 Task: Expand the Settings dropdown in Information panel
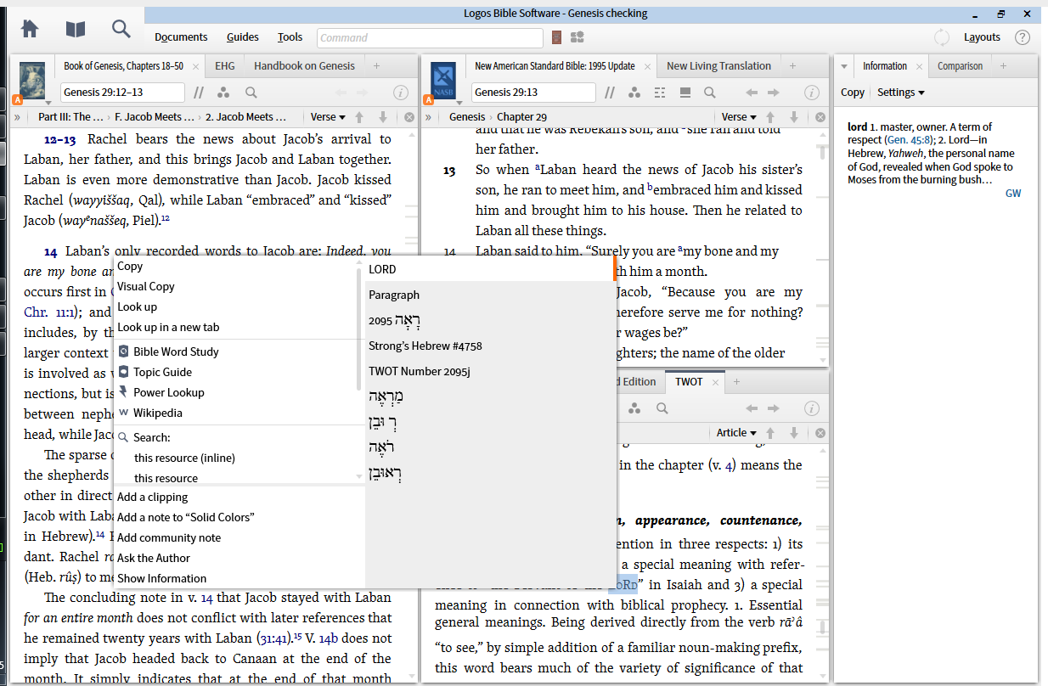[900, 93]
